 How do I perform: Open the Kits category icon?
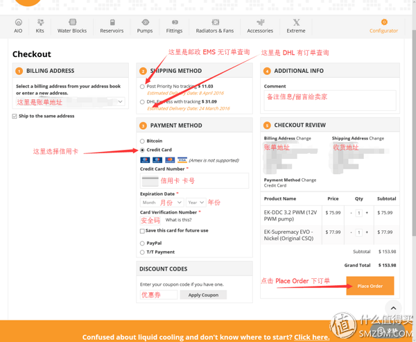tap(40, 22)
